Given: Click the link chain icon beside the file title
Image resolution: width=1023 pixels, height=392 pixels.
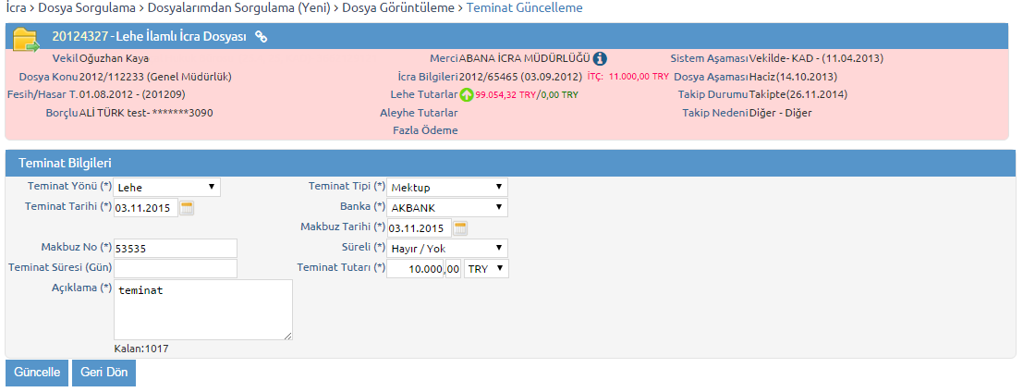Looking at the screenshot, I should click(x=261, y=37).
